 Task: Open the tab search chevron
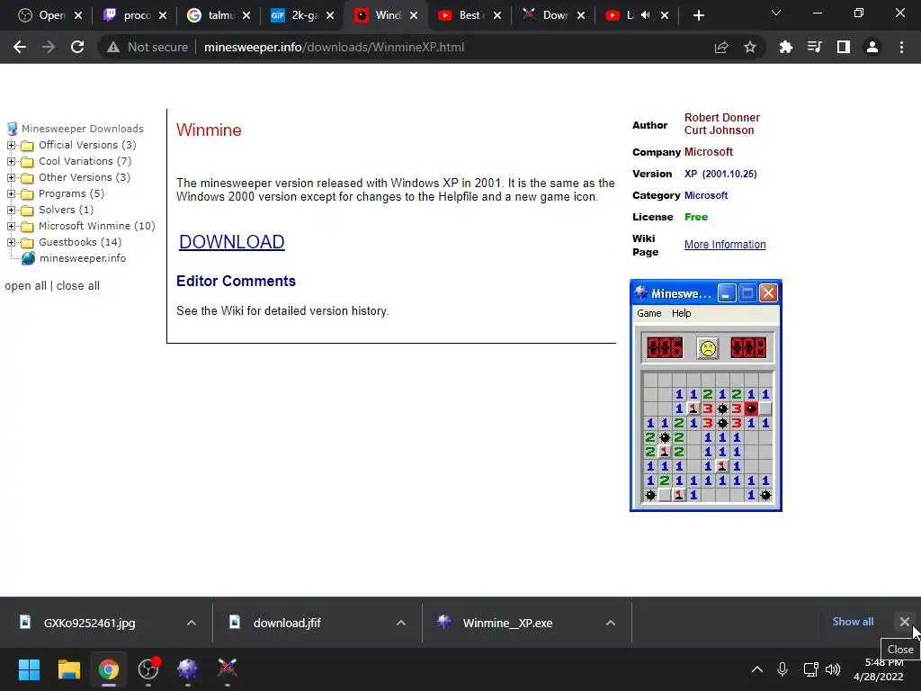coord(776,13)
